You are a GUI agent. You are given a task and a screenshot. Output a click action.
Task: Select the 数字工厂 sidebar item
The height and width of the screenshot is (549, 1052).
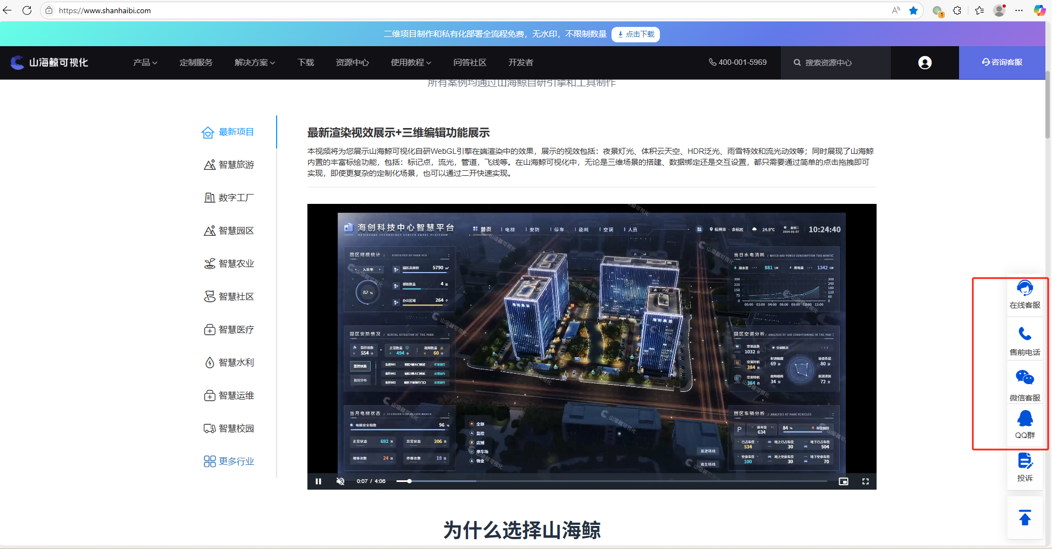[228, 198]
